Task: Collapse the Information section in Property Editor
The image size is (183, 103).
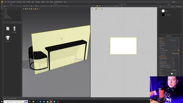Action: pos(159,38)
